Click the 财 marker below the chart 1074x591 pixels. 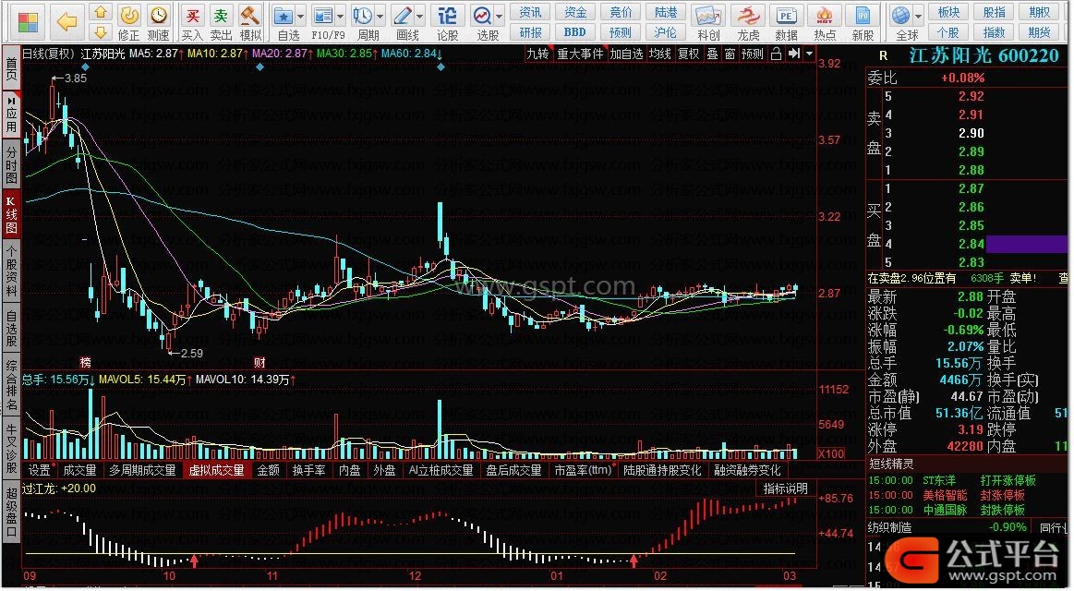click(x=259, y=362)
